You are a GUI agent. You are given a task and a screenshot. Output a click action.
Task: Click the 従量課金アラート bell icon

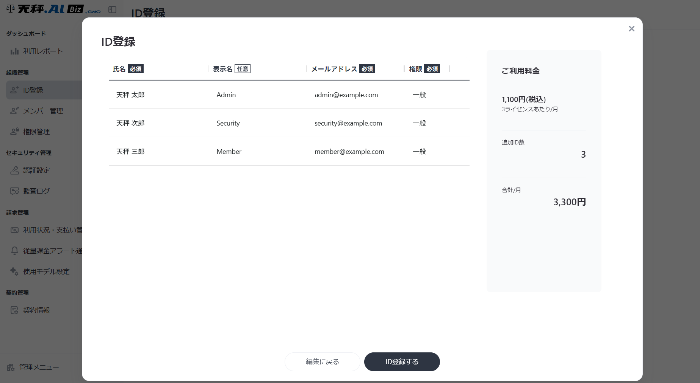14,251
